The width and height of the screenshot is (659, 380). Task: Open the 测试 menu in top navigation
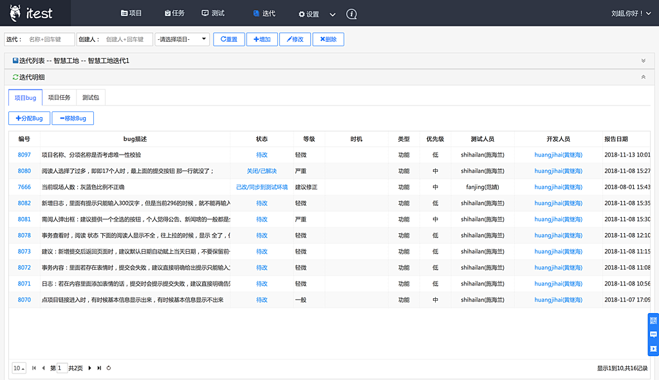pos(213,14)
